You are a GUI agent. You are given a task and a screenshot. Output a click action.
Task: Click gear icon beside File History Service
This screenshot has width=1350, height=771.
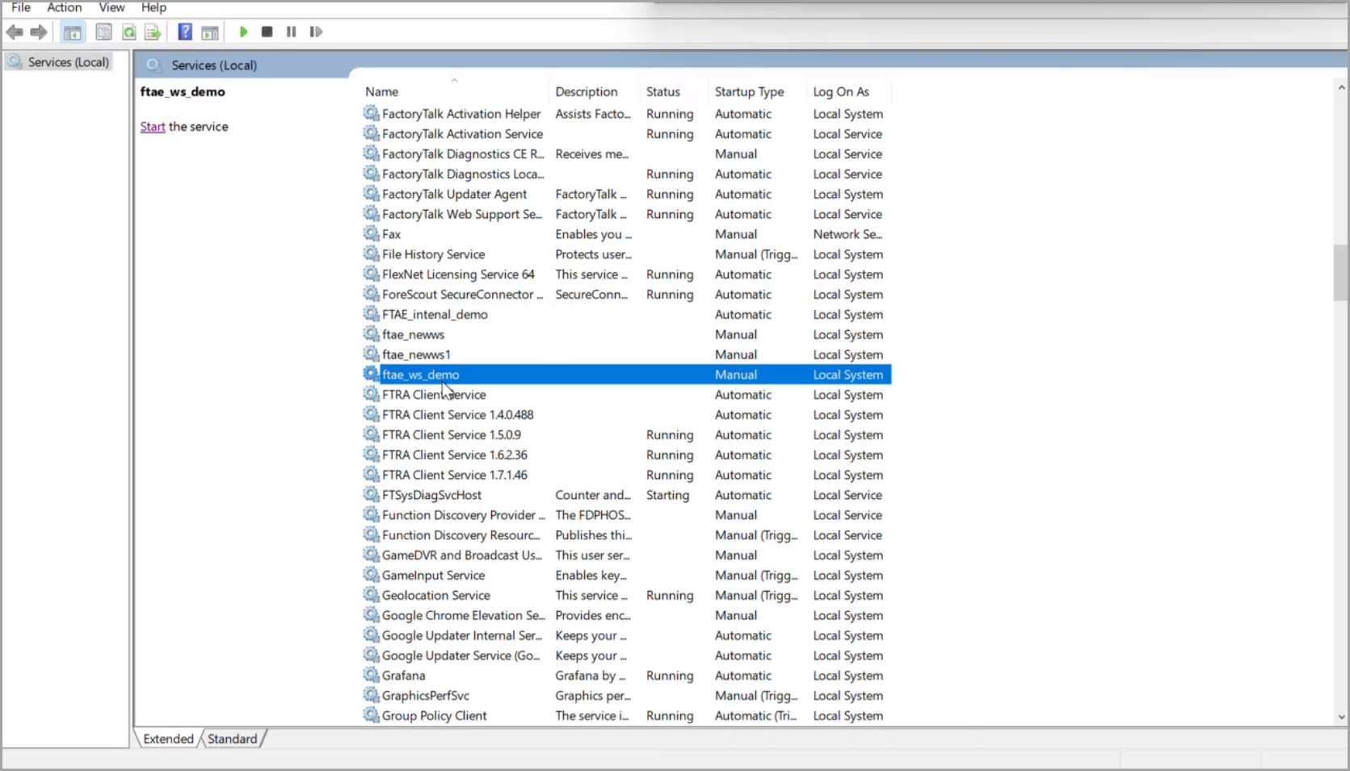point(371,254)
